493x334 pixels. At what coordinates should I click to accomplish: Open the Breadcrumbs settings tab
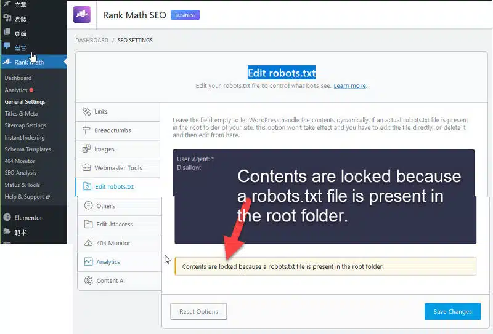pyautogui.click(x=118, y=130)
